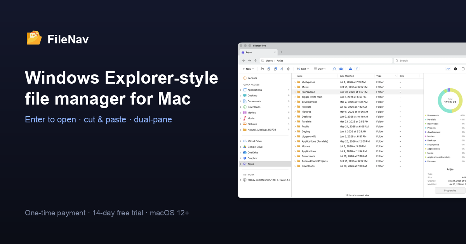
Task: Toggle the black circular icon at toolbar right
Action: (456, 69)
